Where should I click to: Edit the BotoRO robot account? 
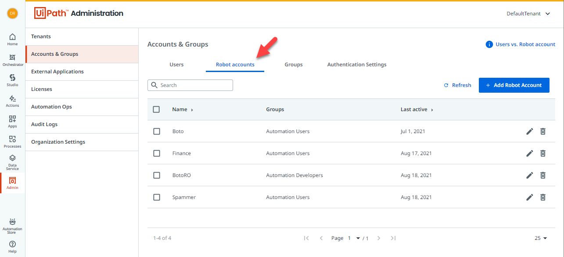[x=530, y=175]
